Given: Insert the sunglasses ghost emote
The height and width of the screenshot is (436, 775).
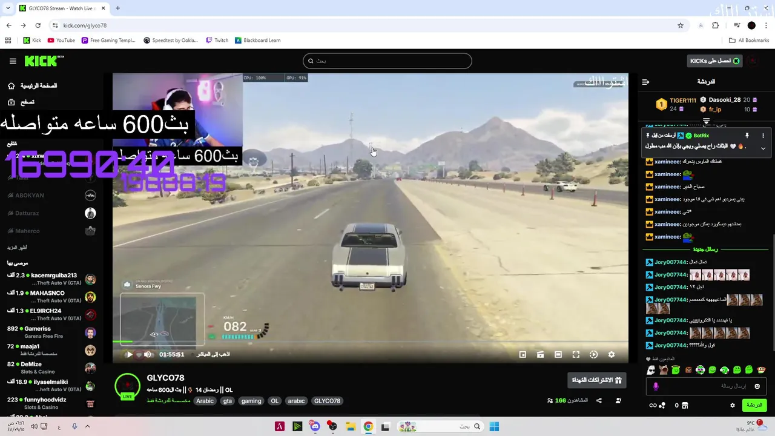Looking at the screenshot, I should pyautogui.click(x=651, y=370).
